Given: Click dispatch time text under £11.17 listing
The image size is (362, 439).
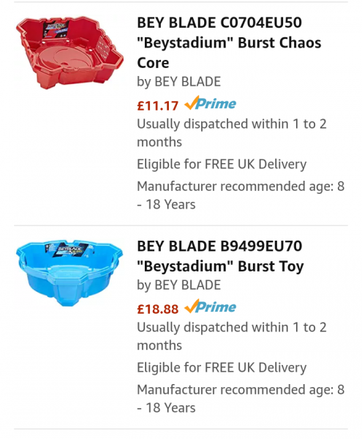Looking at the screenshot, I should [232, 132].
